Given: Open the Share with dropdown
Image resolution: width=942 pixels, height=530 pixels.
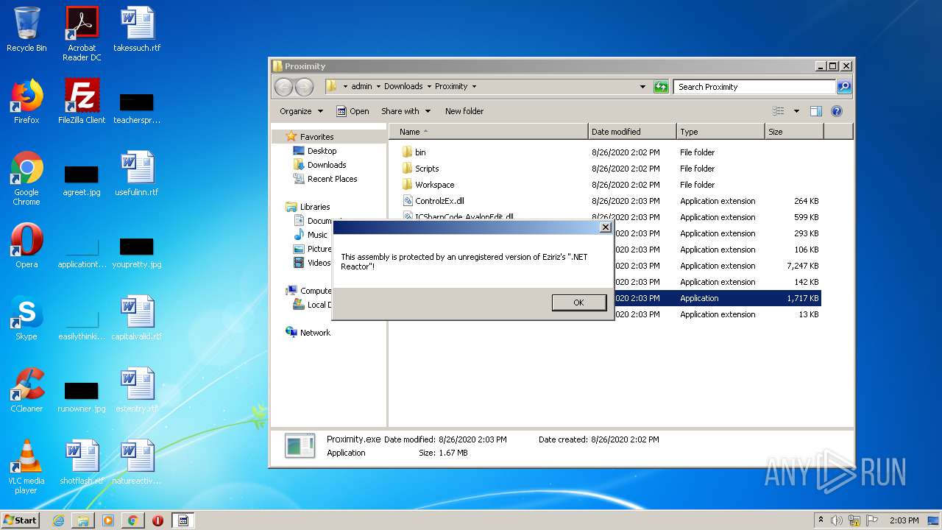Looking at the screenshot, I should (406, 111).
